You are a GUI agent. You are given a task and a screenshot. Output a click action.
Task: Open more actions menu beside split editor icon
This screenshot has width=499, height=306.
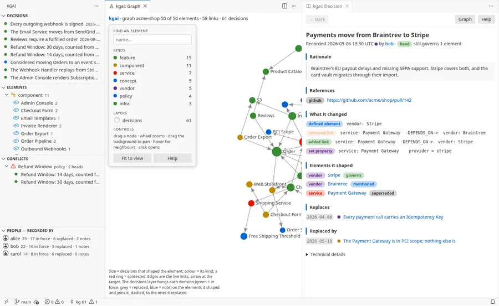pyautogui.click(x=294, y=6)
